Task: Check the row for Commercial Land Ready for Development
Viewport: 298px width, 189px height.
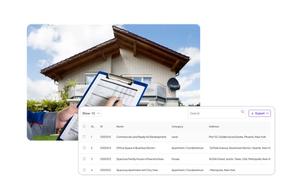Action: click(84, 137)
